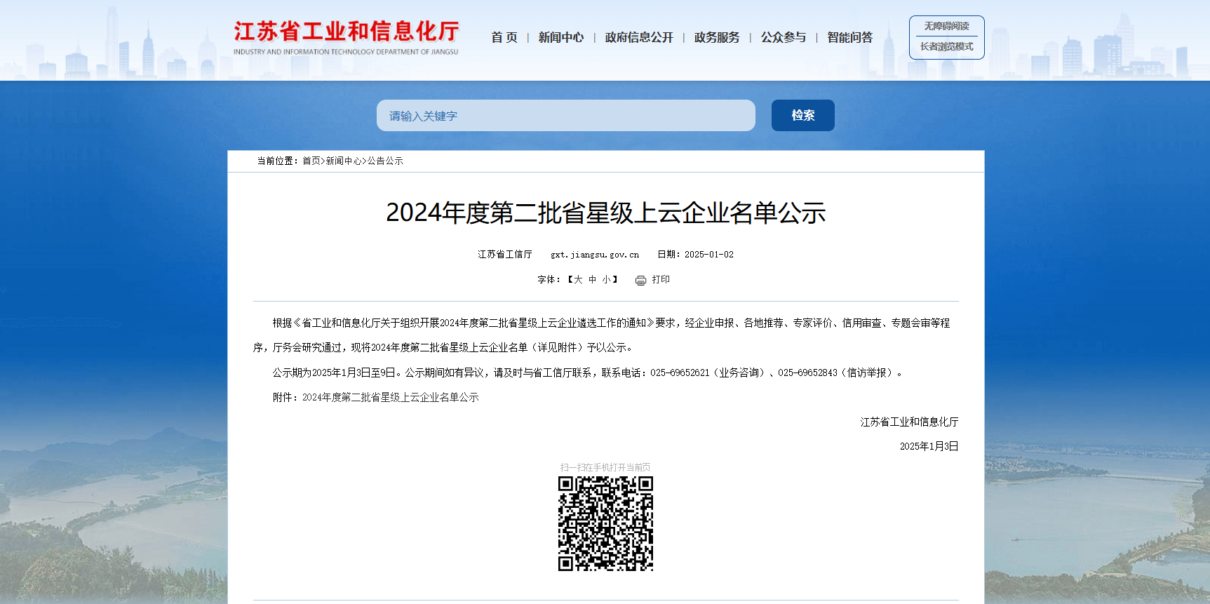Click 新闻中心 in the breadcrumb
The height and width of the screenshot is (604, 1210).
click(344, 161)
